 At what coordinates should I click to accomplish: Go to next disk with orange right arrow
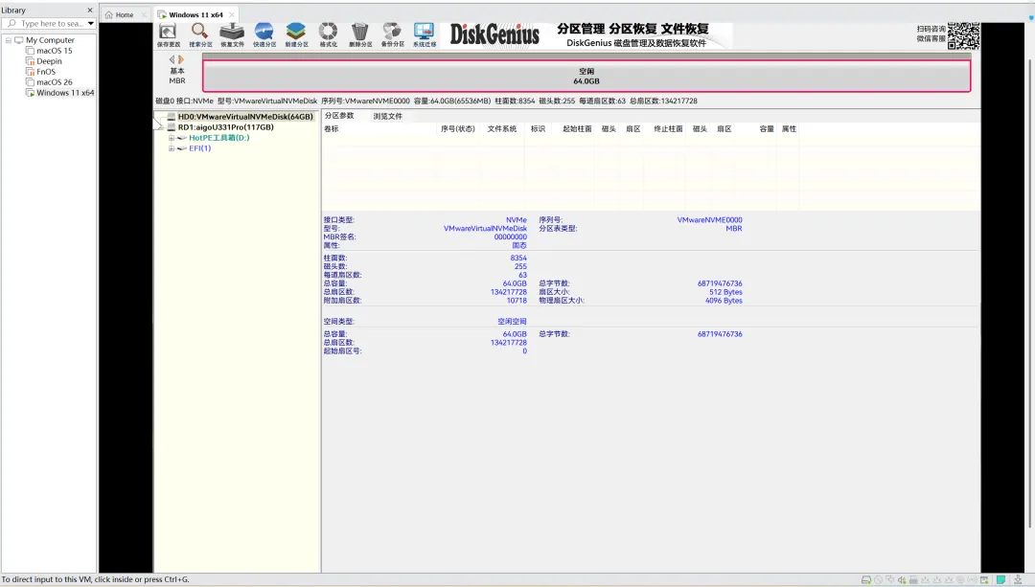[181, 59]
